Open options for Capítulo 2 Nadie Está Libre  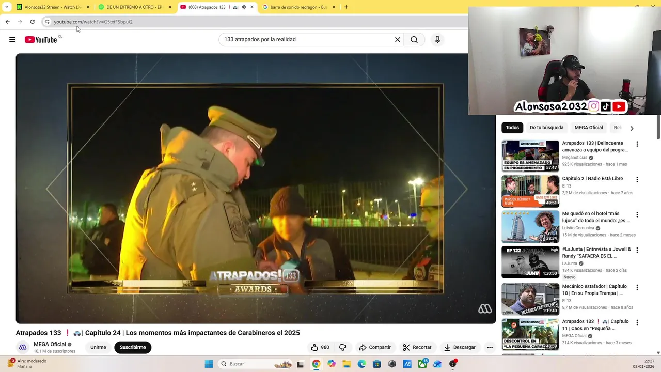point(637,180)
